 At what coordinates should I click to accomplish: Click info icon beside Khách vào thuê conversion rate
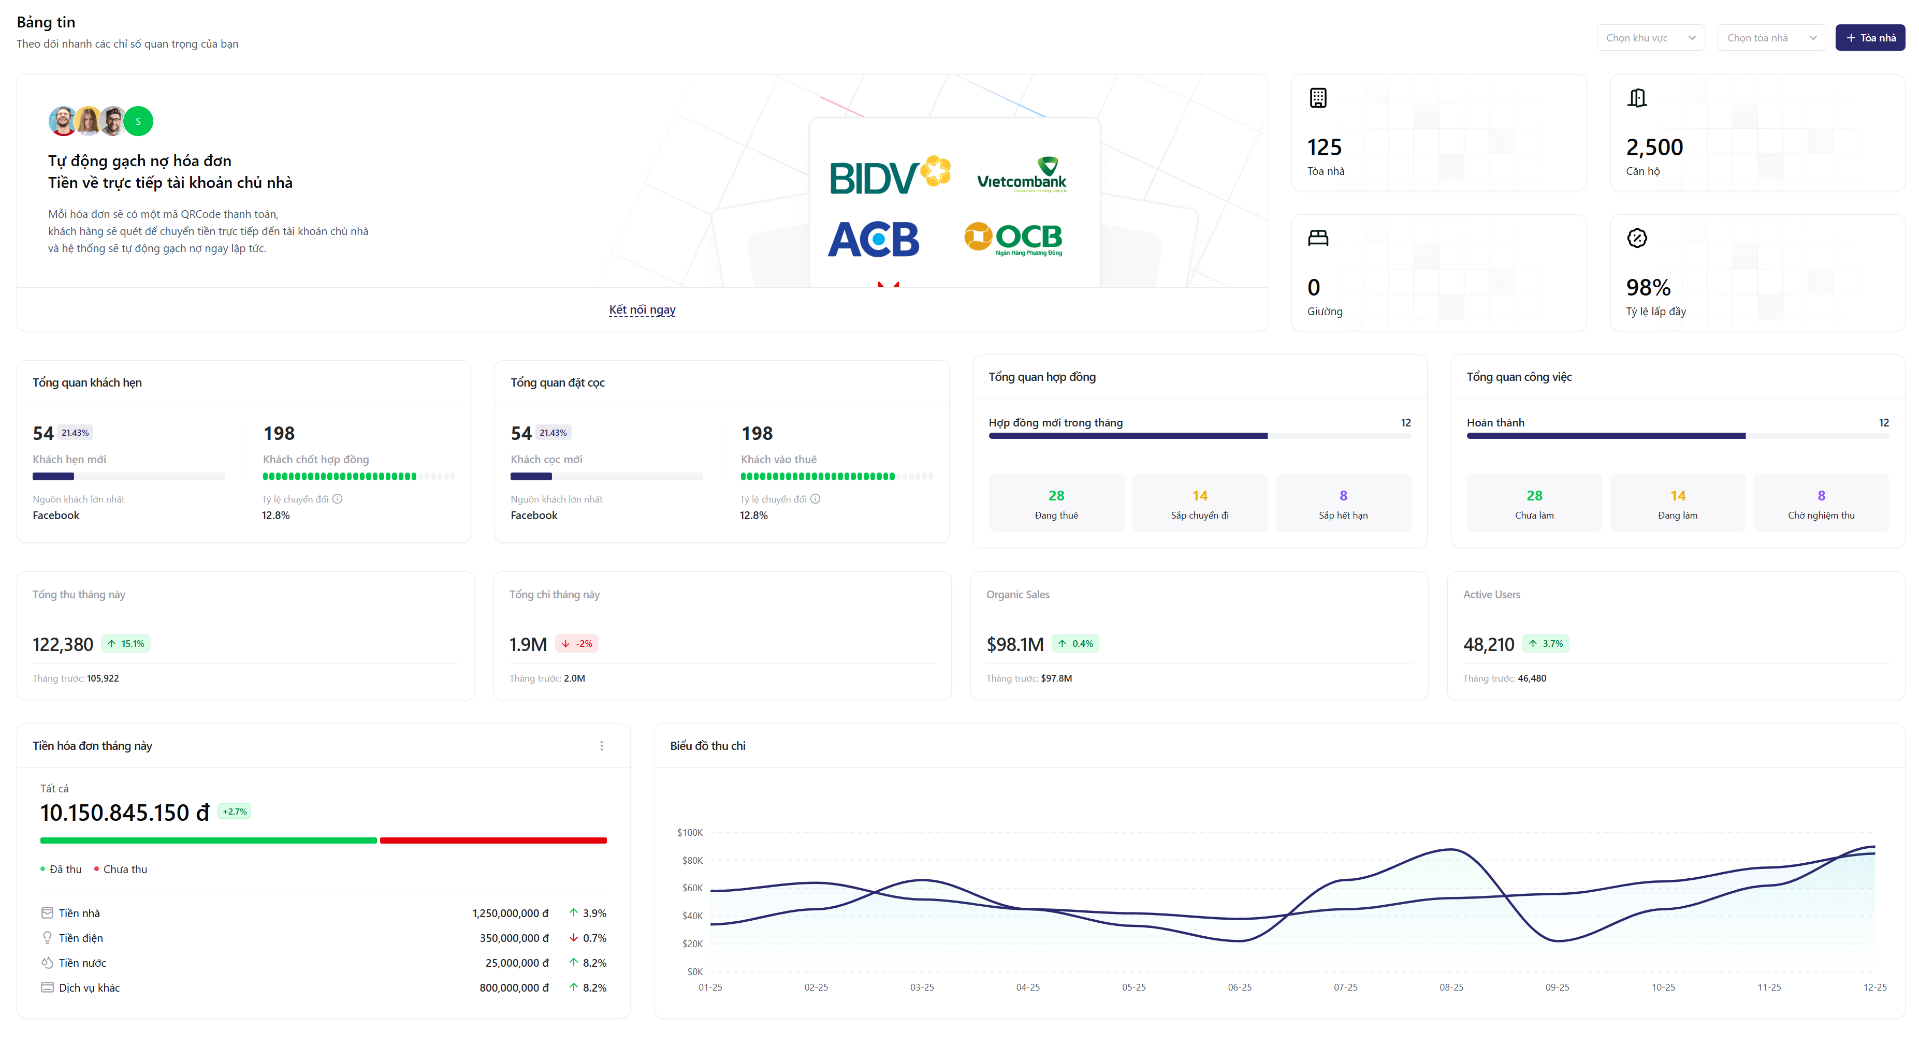click(x=815, y=499)
